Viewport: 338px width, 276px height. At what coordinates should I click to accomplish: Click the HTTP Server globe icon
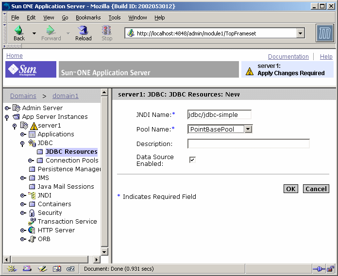point(32,230)
